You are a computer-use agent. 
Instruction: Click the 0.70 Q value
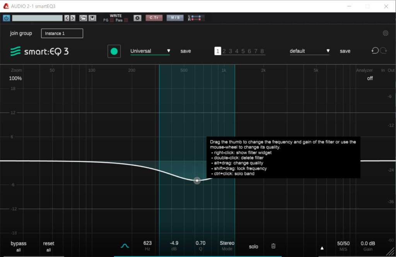tap(201, 243)
